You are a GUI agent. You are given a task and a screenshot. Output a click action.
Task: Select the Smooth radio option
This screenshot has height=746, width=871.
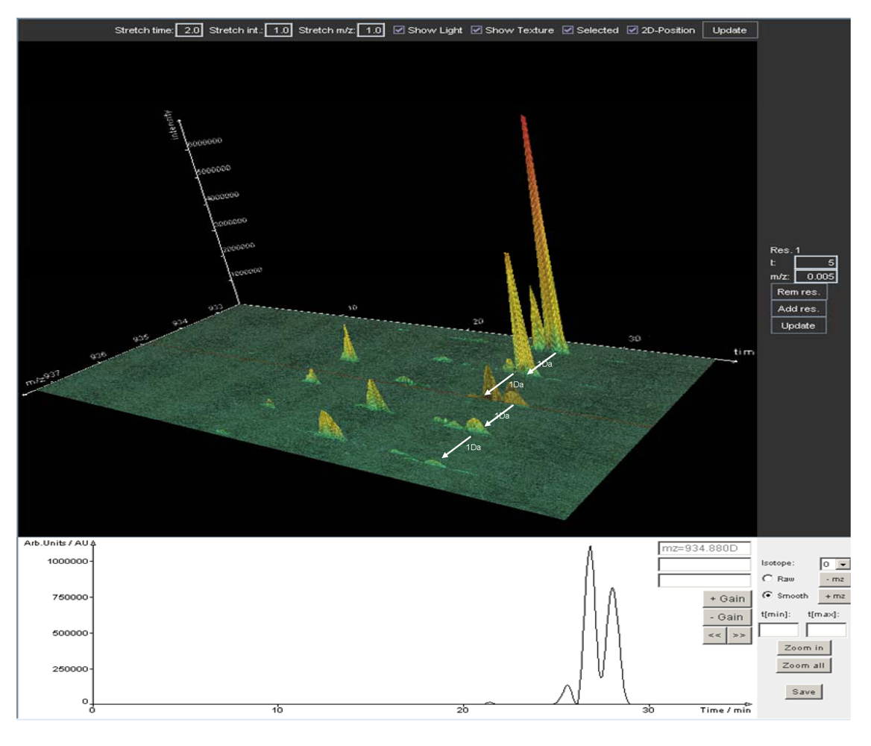767,595
